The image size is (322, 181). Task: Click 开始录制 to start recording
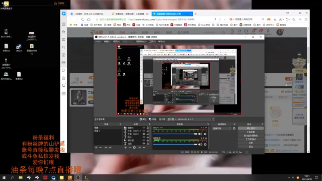coord(251,132)
